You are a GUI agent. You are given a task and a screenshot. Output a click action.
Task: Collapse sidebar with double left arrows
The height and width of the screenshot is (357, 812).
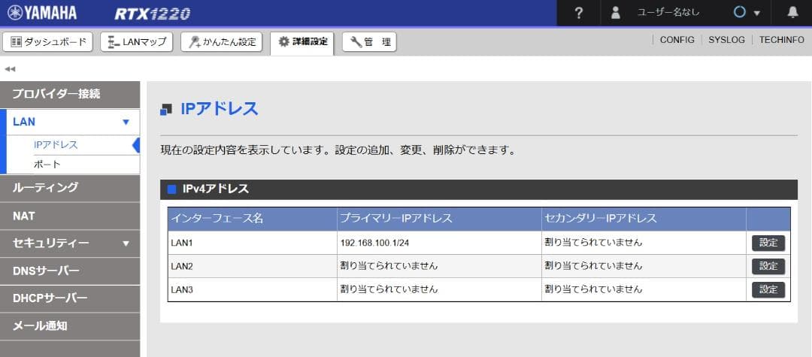(9, 69)
